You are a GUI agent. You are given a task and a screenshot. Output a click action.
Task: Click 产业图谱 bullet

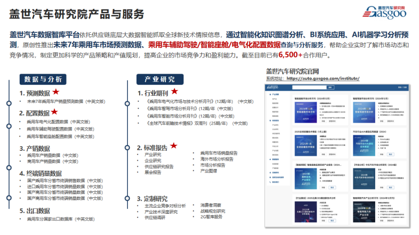pyautogui.click(x=209, y=171)
